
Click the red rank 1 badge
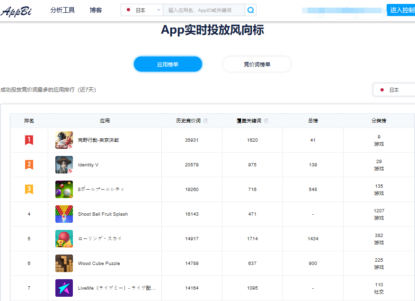coord(29,139)
